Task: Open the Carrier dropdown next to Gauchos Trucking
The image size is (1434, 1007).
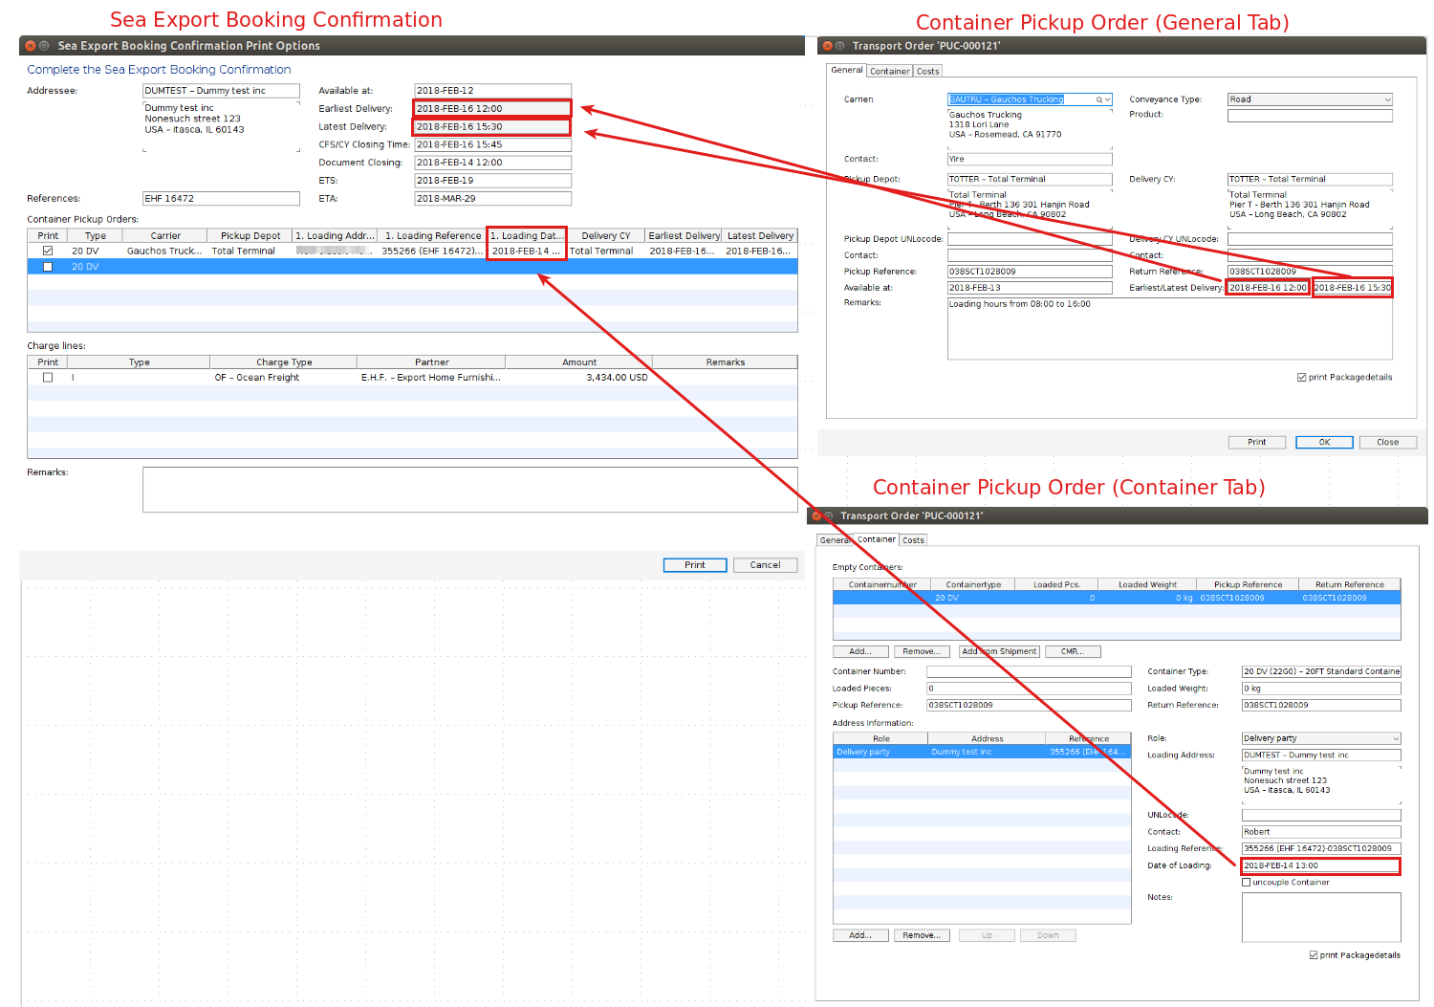Action: 1109,99
